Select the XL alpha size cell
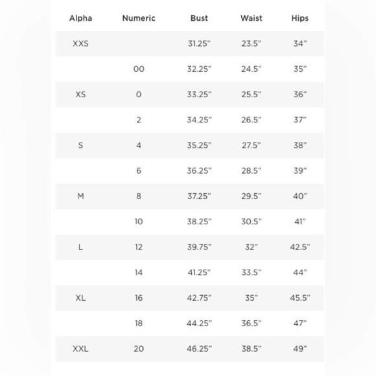This screenshot has width=376, height=376. pyautogui.click(x=80, y=298)
